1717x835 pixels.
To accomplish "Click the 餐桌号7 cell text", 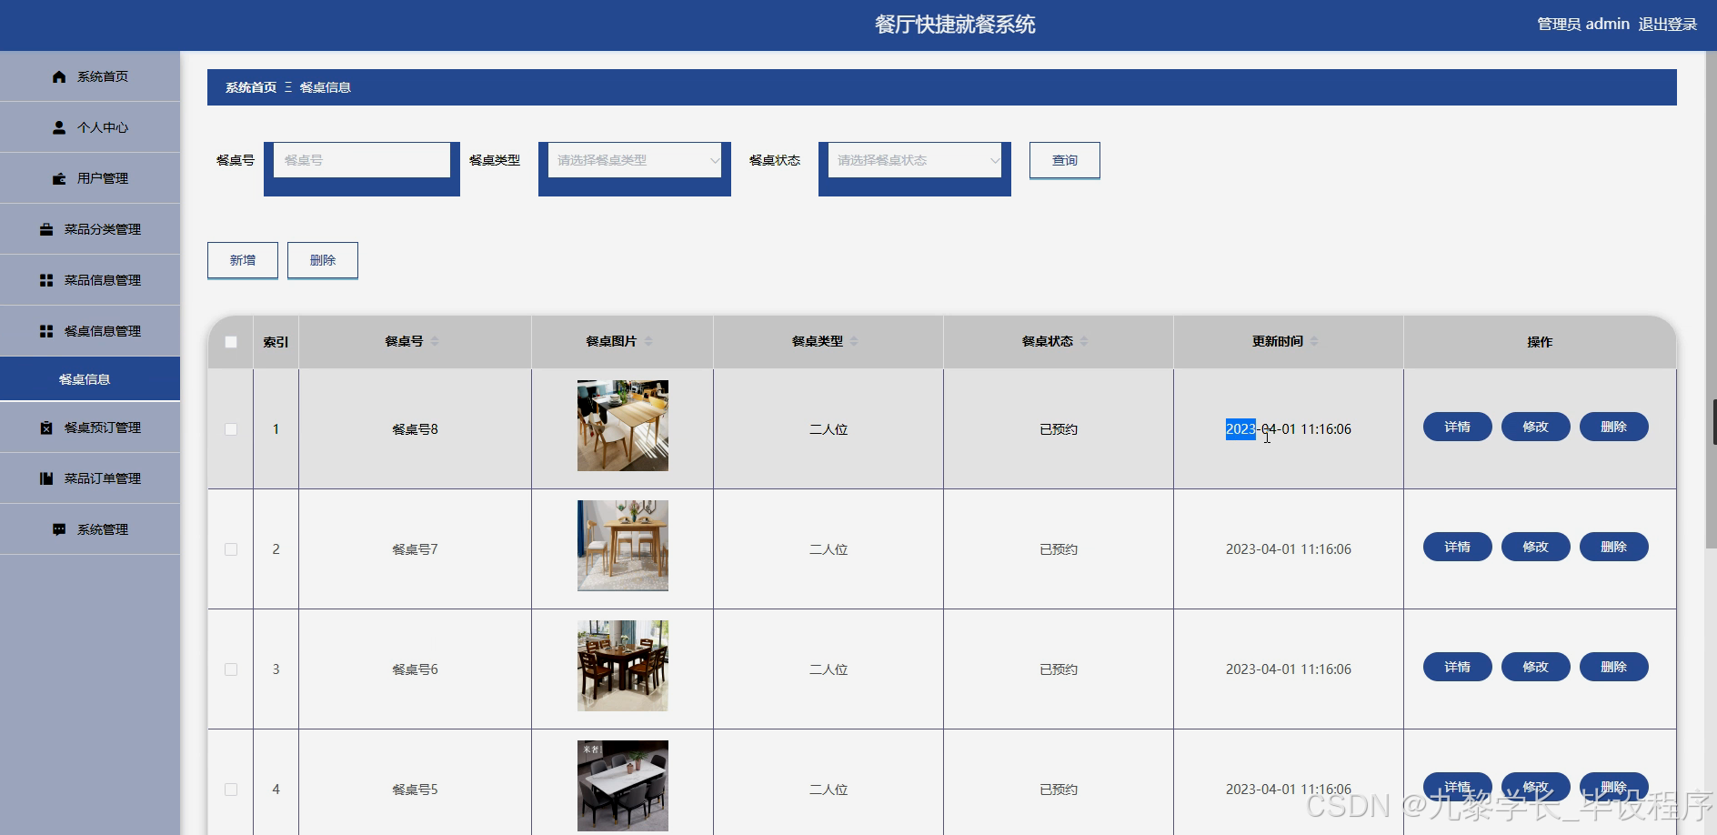I will click(415, 549).
